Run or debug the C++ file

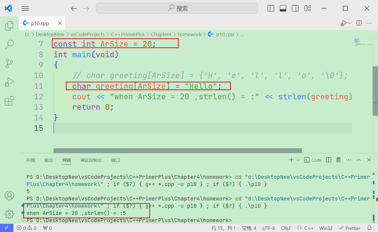(344, 23)
